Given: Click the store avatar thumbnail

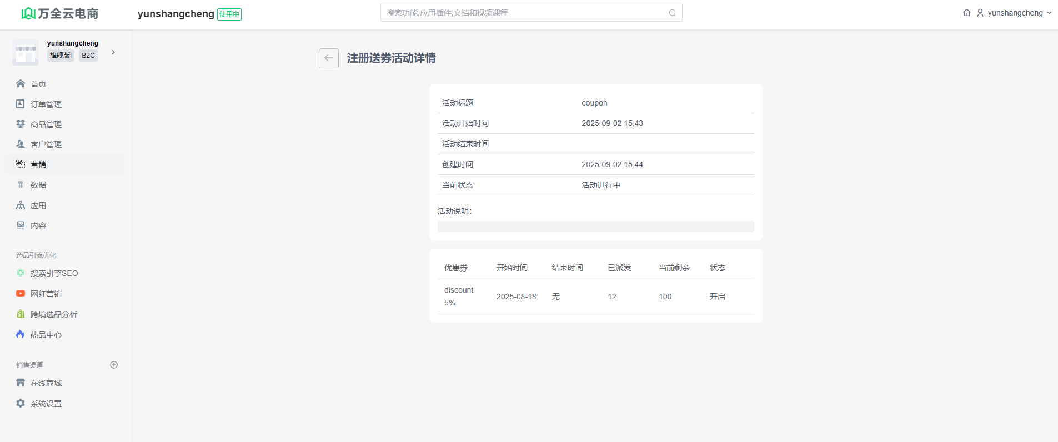Looking at the screenshot, I should pyautogui.click(x=26, y=52).
